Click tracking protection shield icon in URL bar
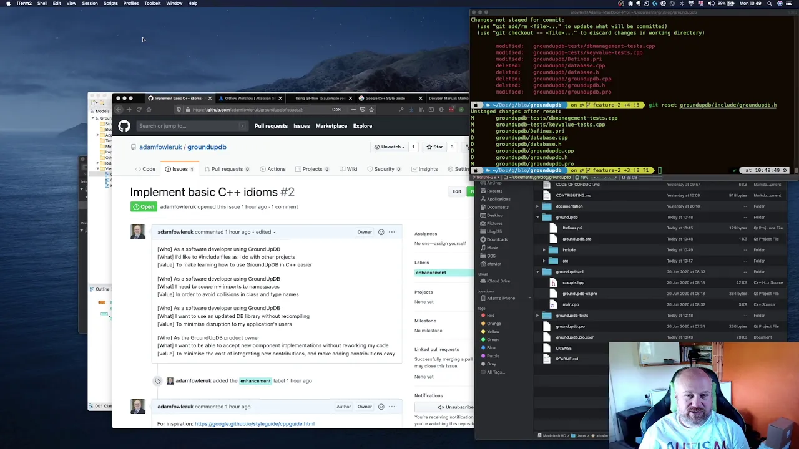Viewport: 799px width, 449px height. tap(179, 110)
